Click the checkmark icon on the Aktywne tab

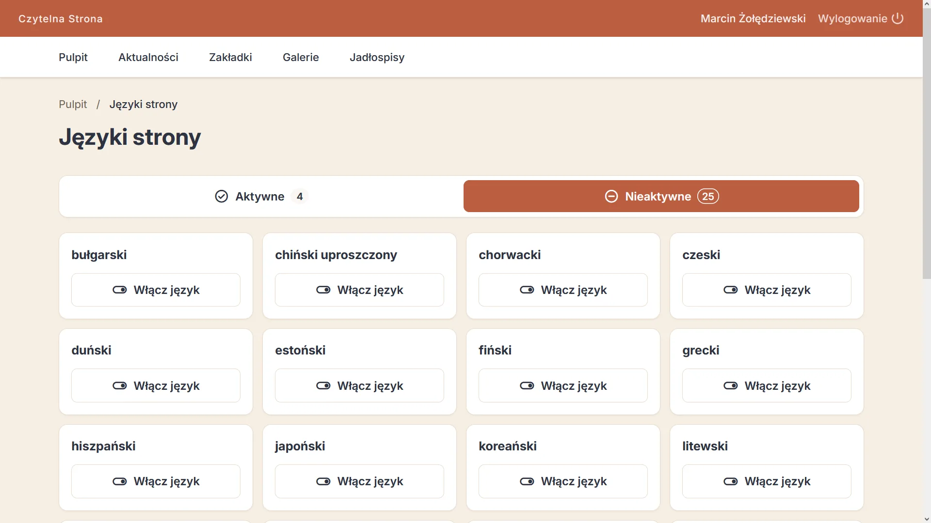[221, 196]
